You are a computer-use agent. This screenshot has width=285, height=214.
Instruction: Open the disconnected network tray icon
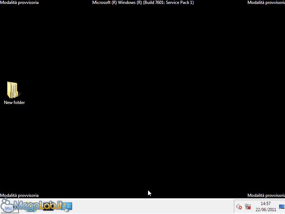(x=248, y=206)
